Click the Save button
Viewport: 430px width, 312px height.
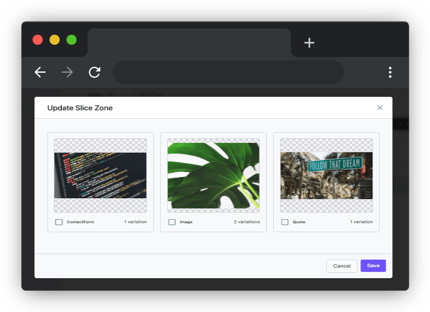click(373, 265)
